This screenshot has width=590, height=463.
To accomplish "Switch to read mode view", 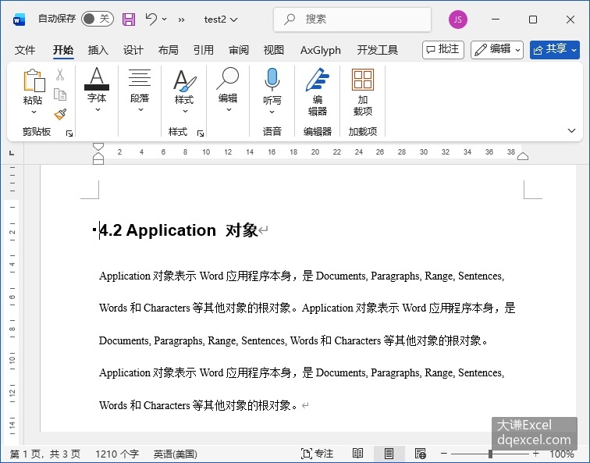I will (x=357, y=454).
